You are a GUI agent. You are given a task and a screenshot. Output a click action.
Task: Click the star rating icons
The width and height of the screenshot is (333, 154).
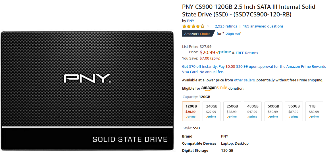pyautogui.click(x=193, y=26)
